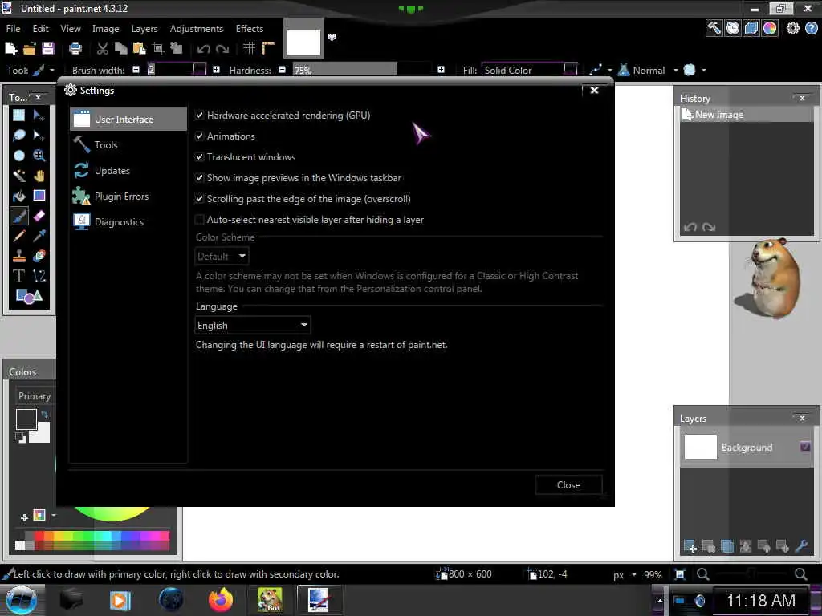The height and width of the screenshot is (616, 822).
Task: Open the antialiasing mode dropdown arrow
Action: pos(703,70)
